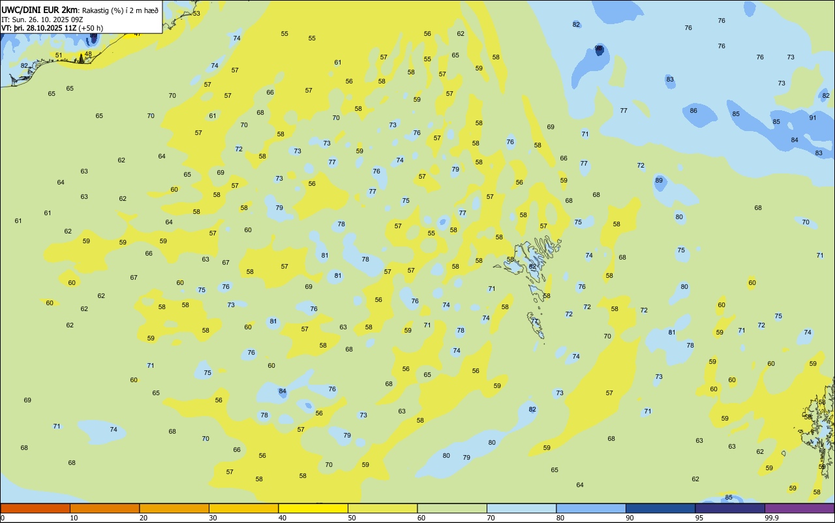Click the 48 humidity value near coast

(88, 53)
